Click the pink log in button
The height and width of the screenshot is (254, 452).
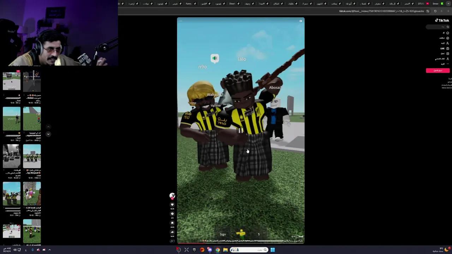click(438, 71)
